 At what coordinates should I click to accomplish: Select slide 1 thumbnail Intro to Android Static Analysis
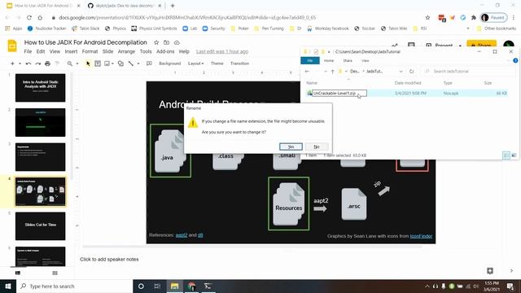pos(40,88)
